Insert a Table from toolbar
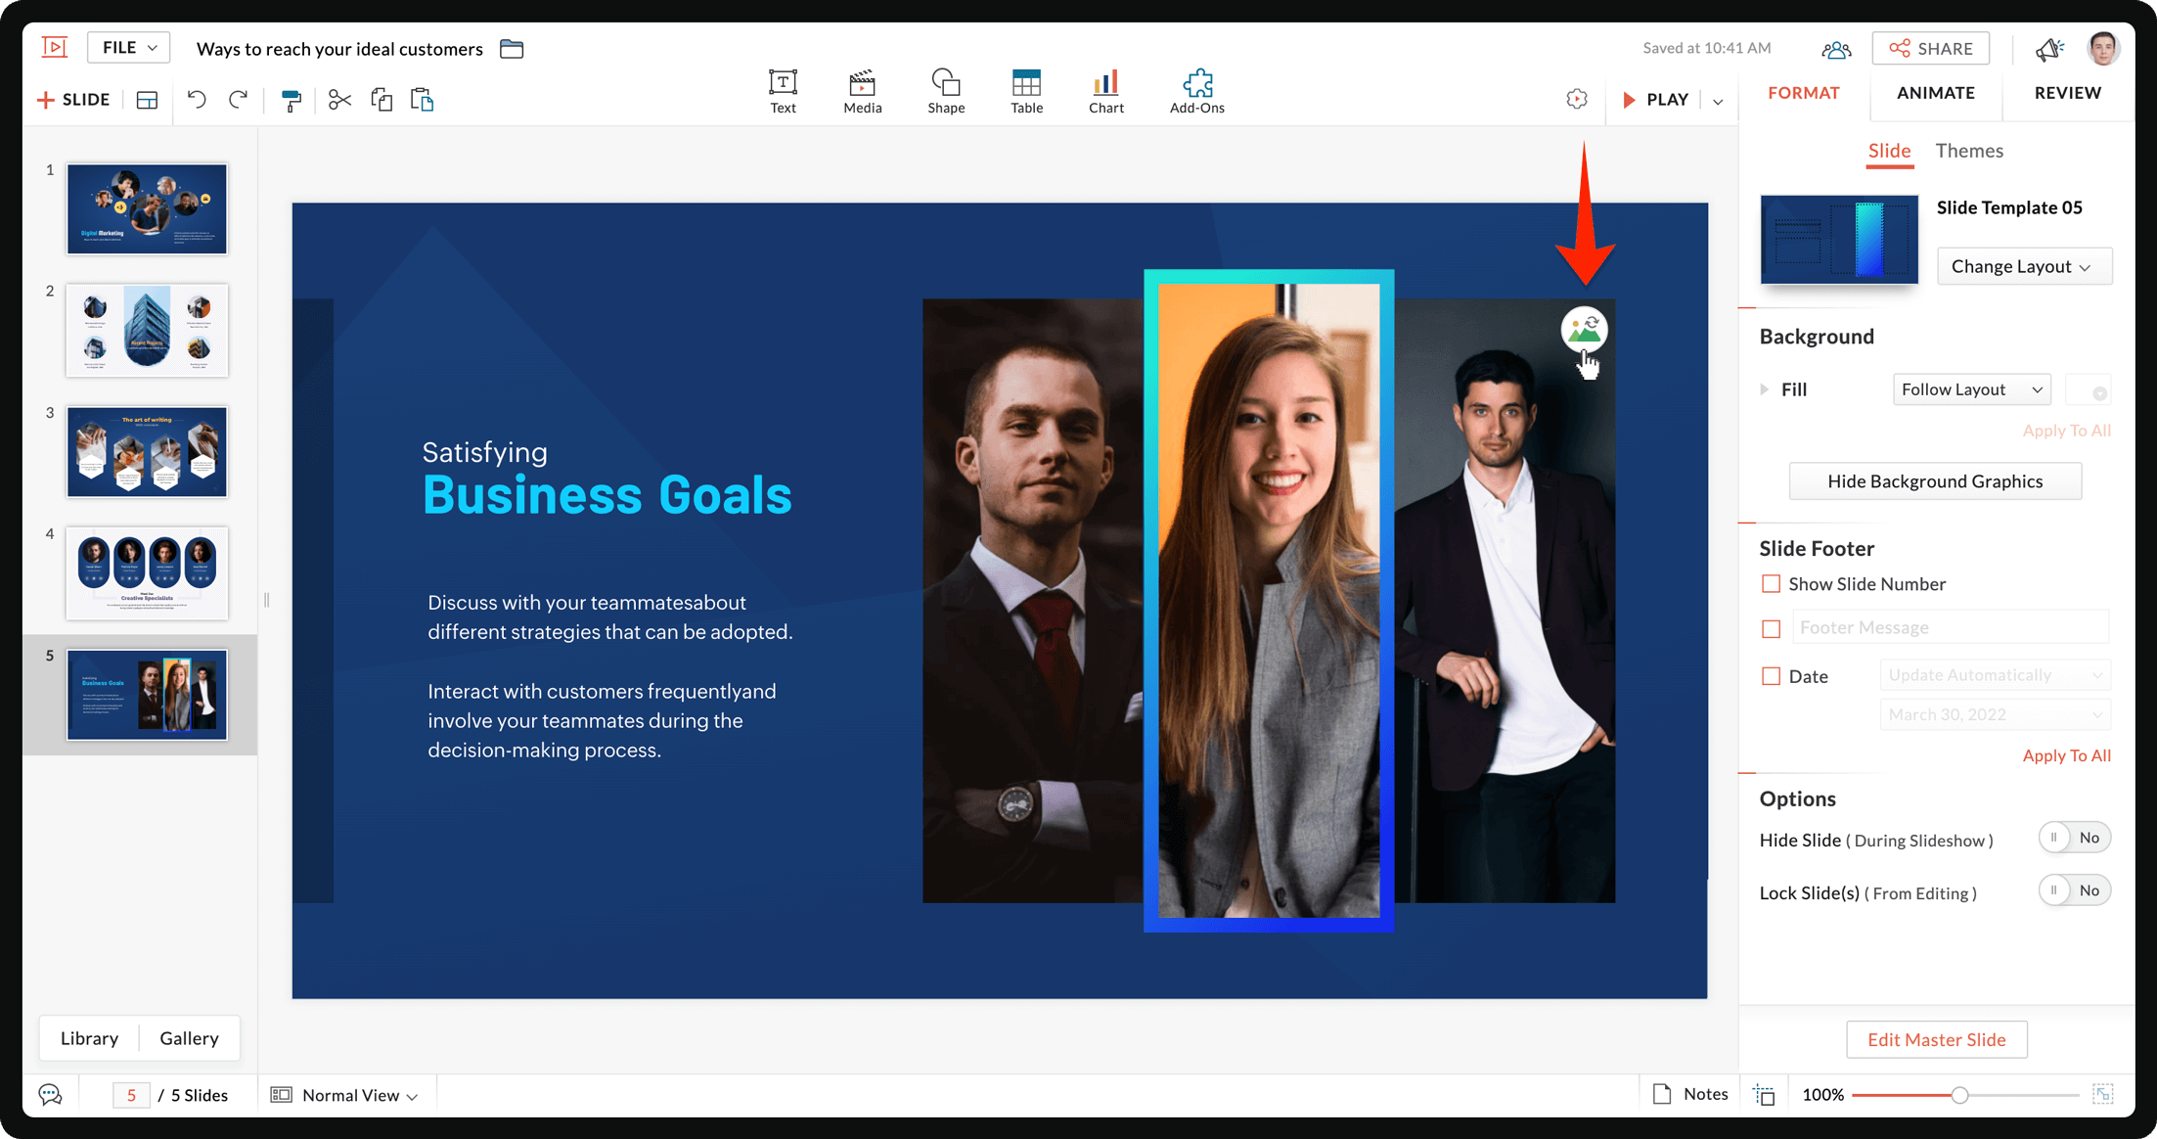The height and width of the screenshot is (1139, 2157). click(x=1026, y=91)
